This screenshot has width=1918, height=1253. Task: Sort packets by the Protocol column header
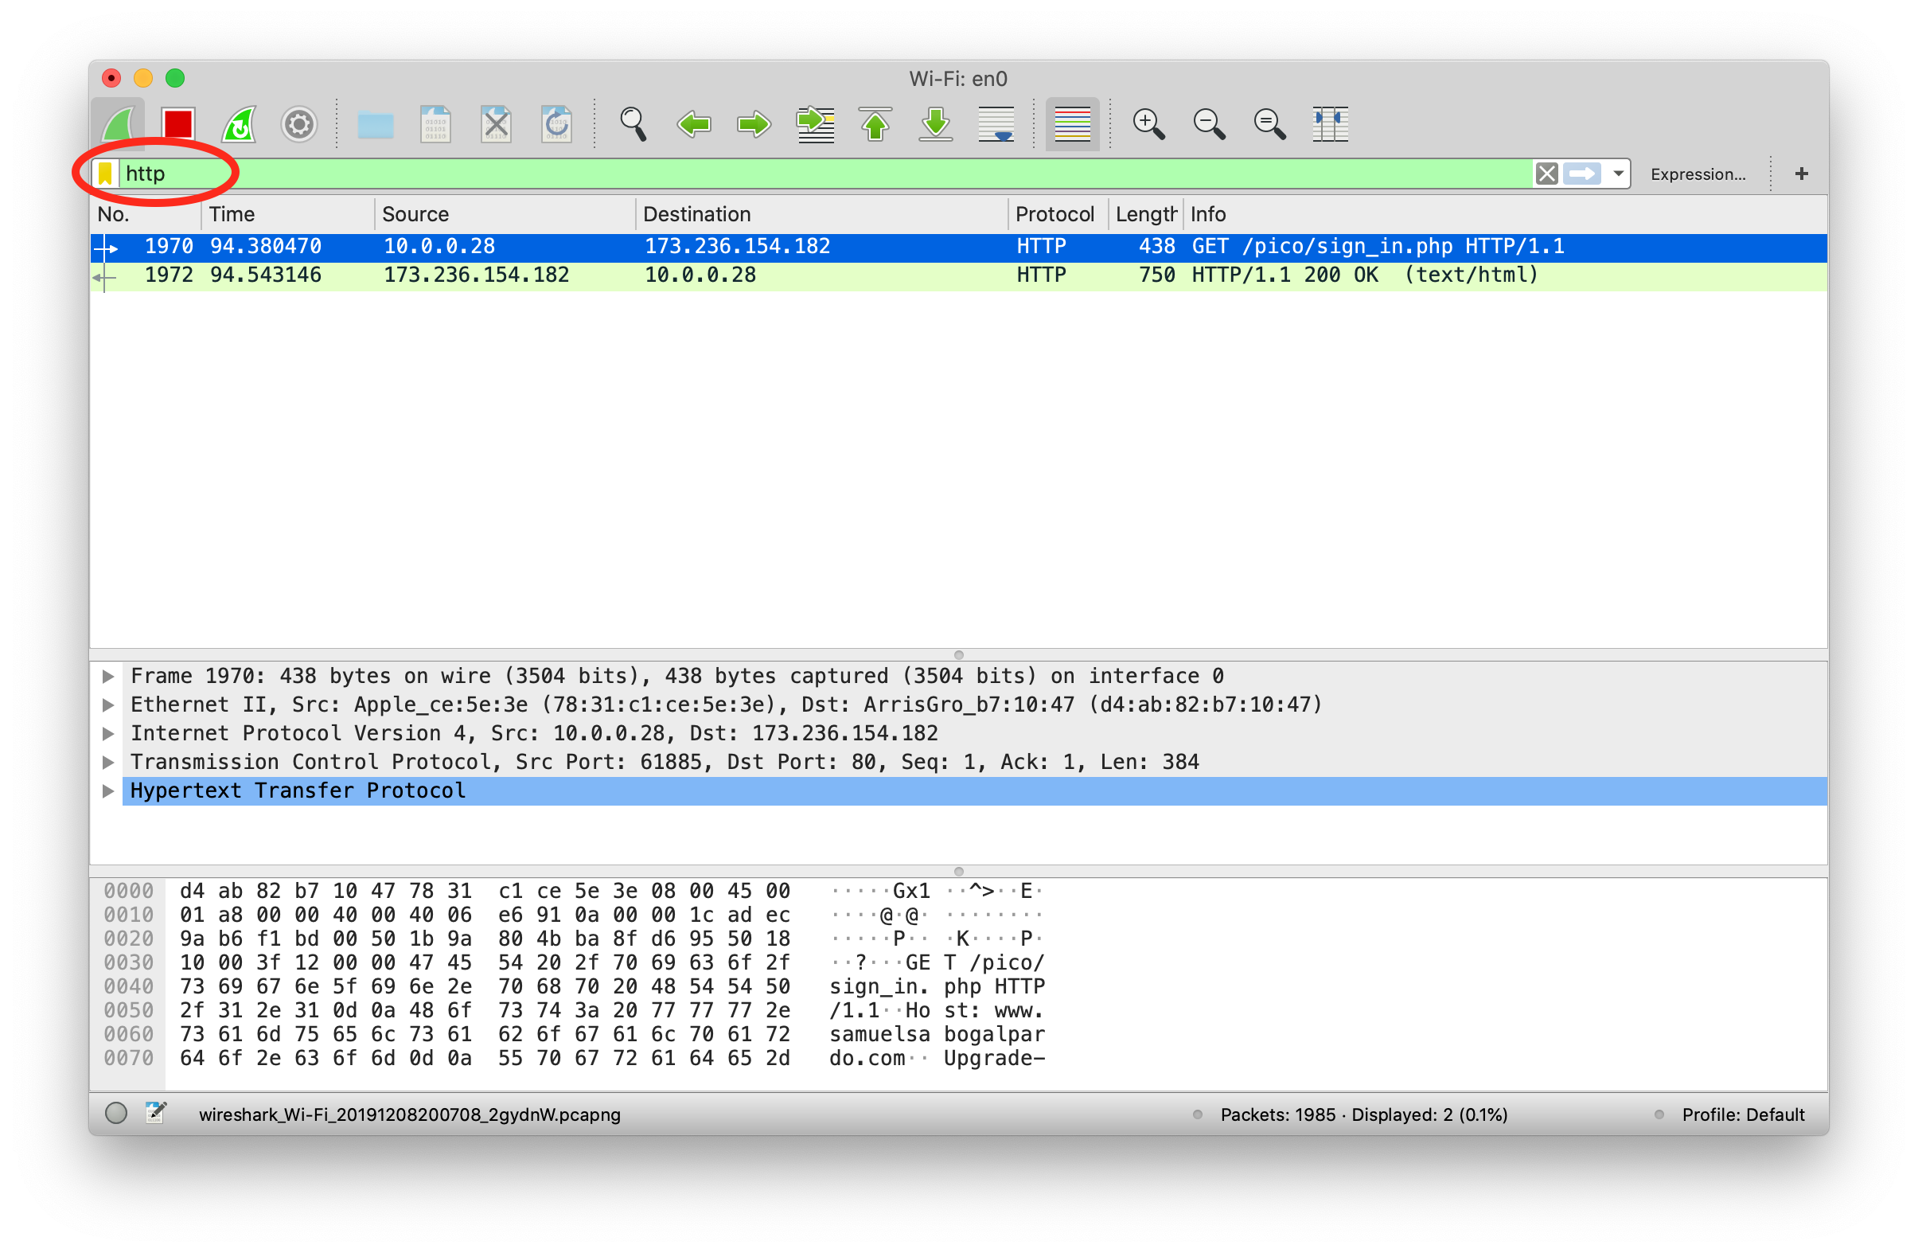(x=1054, y=214)
